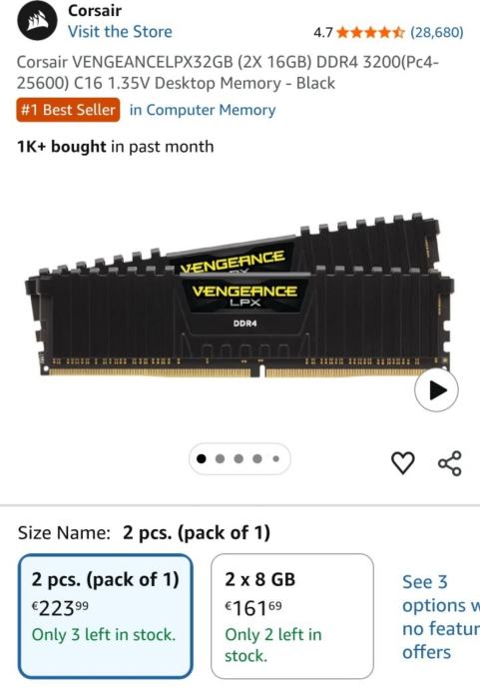Add product to wishlist with heart icon
480x689 pixels.
coord(403,462)
